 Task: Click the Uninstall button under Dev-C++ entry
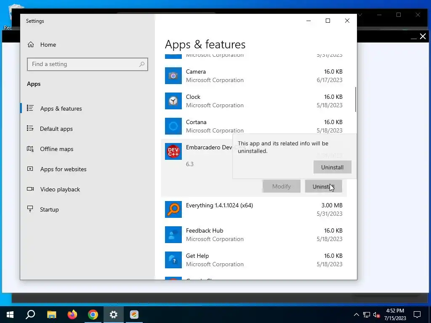pos(324,186)
